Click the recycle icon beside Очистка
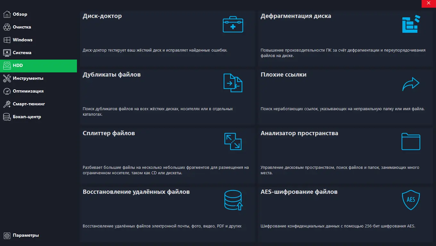The height and width of the screenshot is (246, 436). coord(7,27)
